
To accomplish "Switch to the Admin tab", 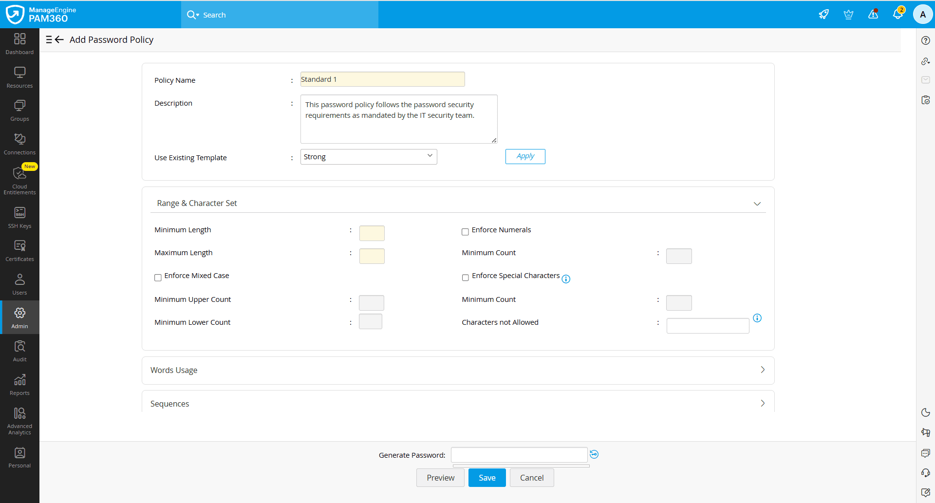I will pos(19,317).
